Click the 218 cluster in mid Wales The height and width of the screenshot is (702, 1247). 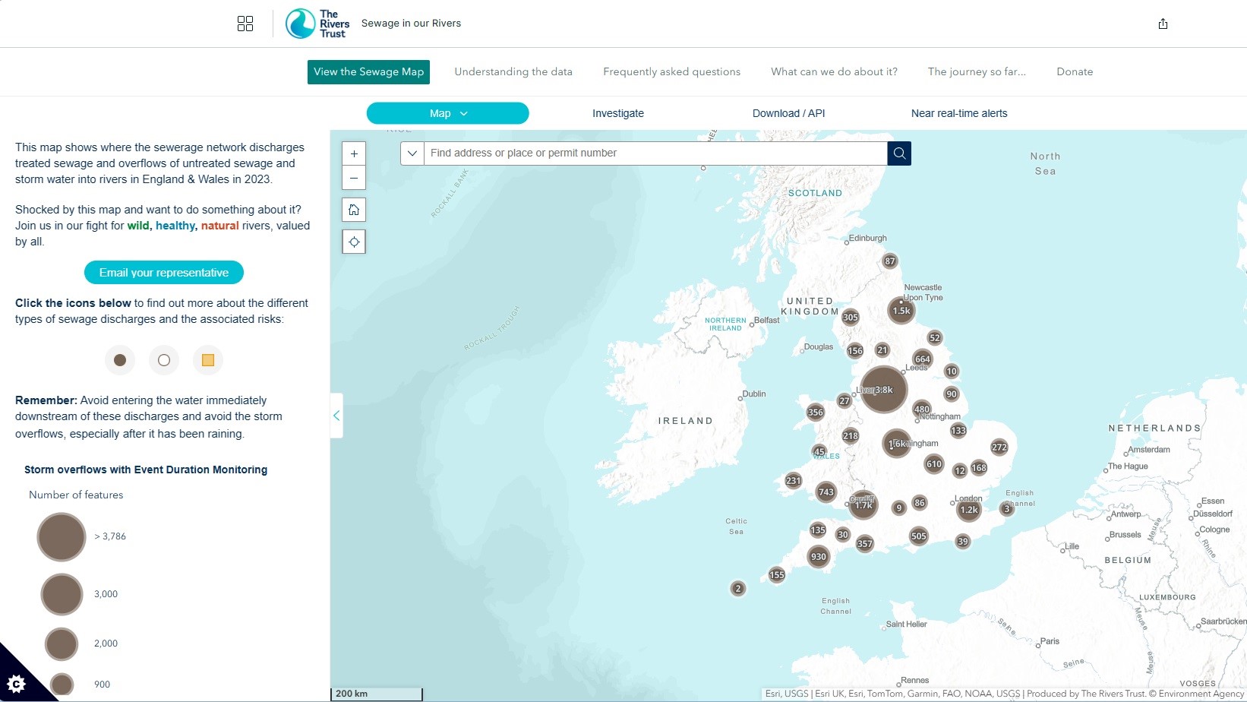pos(851,436)
